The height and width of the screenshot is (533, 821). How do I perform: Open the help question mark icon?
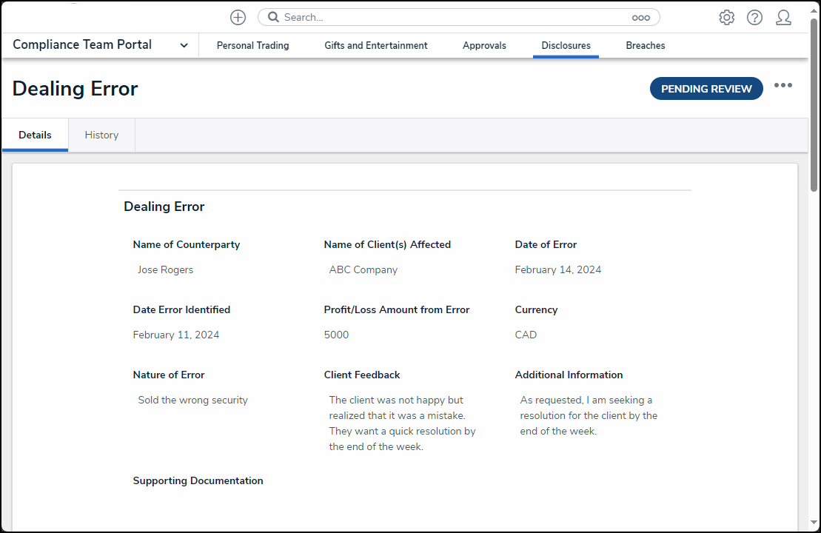[754, 16]
